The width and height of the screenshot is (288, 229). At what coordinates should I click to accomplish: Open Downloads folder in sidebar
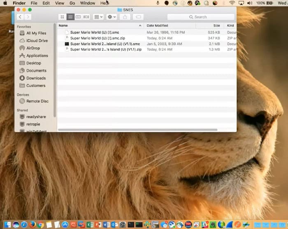(x=33, y=78)
